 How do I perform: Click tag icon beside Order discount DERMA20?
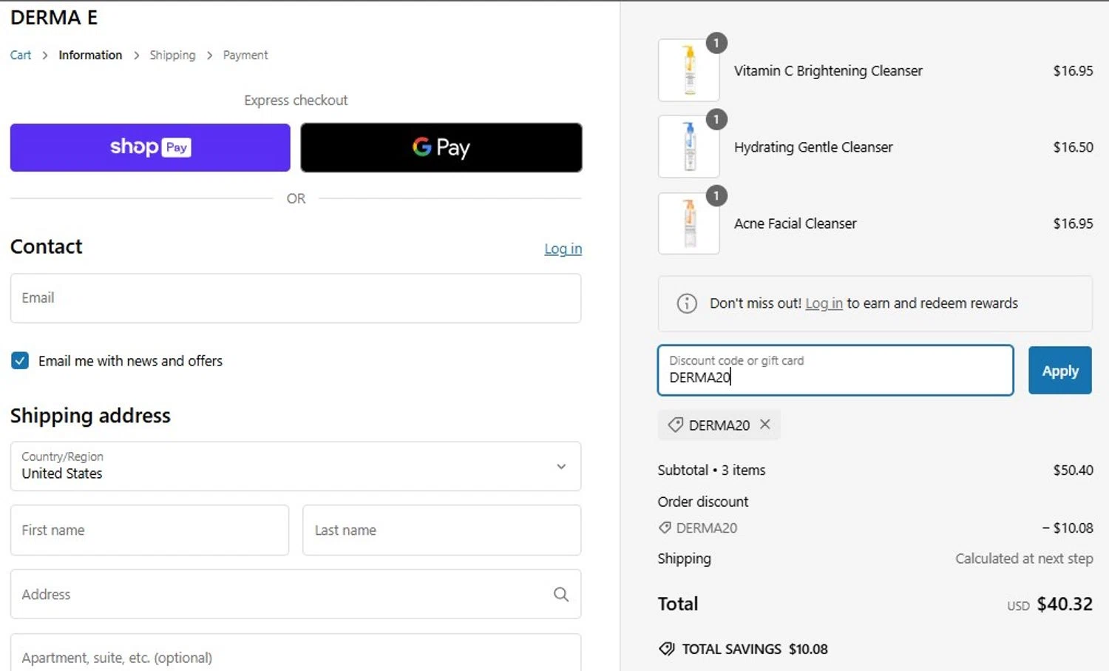(x=665, y=527)
